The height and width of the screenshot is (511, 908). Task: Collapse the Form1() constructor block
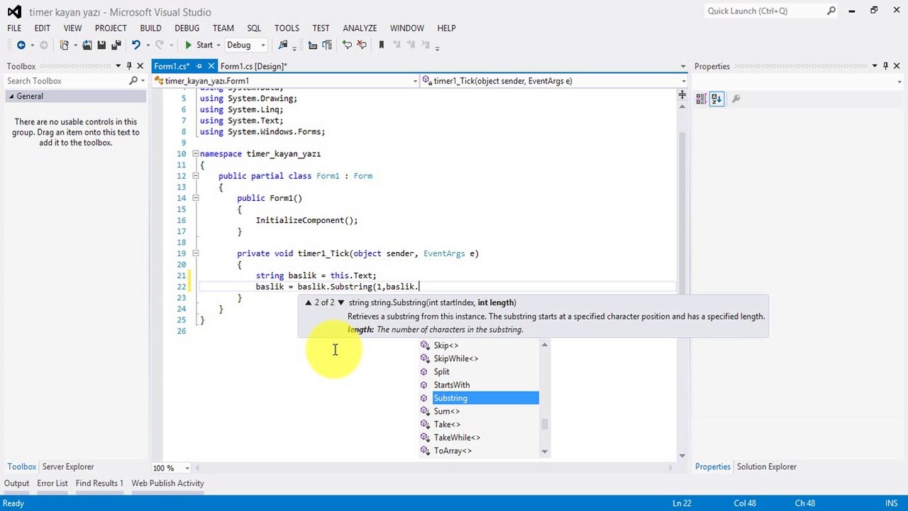coord(196,198)
